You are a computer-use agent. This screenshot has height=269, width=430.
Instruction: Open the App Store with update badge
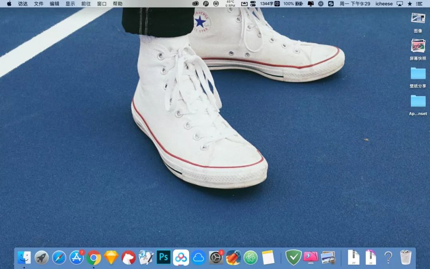pos(76,258)
